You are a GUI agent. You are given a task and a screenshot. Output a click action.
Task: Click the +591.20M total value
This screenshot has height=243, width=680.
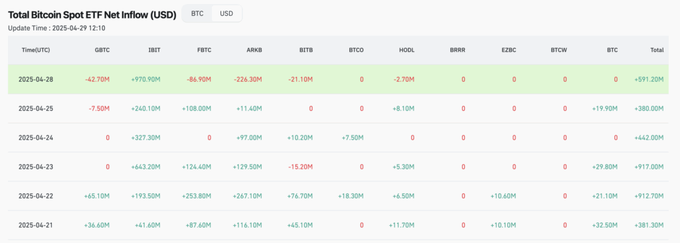649,80
